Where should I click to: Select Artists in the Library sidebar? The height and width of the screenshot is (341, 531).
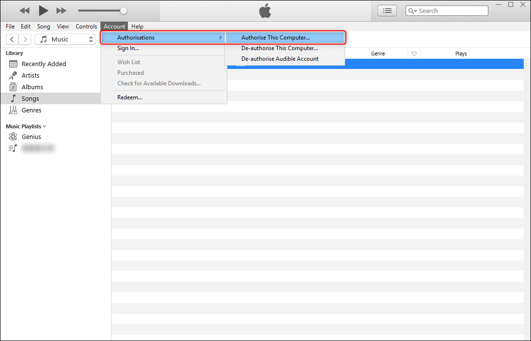(x=30, y=75)
